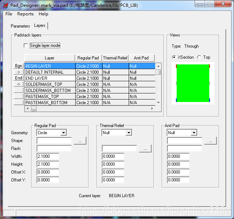This screenshot has width=234, height=219.
Task: Select the BEGIN LAYER row
Action: pyautogui.click(x=90, y=66)
